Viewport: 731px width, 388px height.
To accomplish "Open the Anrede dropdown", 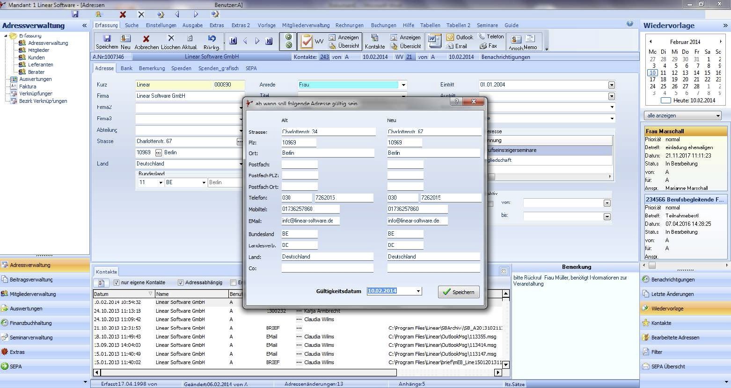I will (x=404, y=85).
